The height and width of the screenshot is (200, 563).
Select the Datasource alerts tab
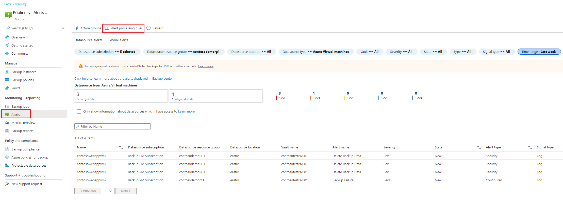(x=88, y=40)
